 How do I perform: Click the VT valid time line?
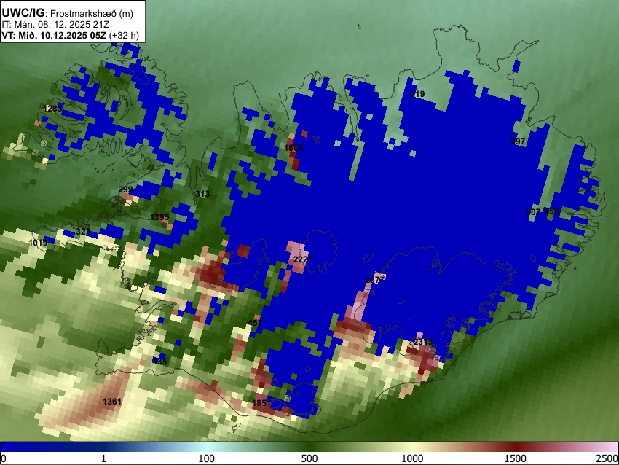[x=70, y=35]
